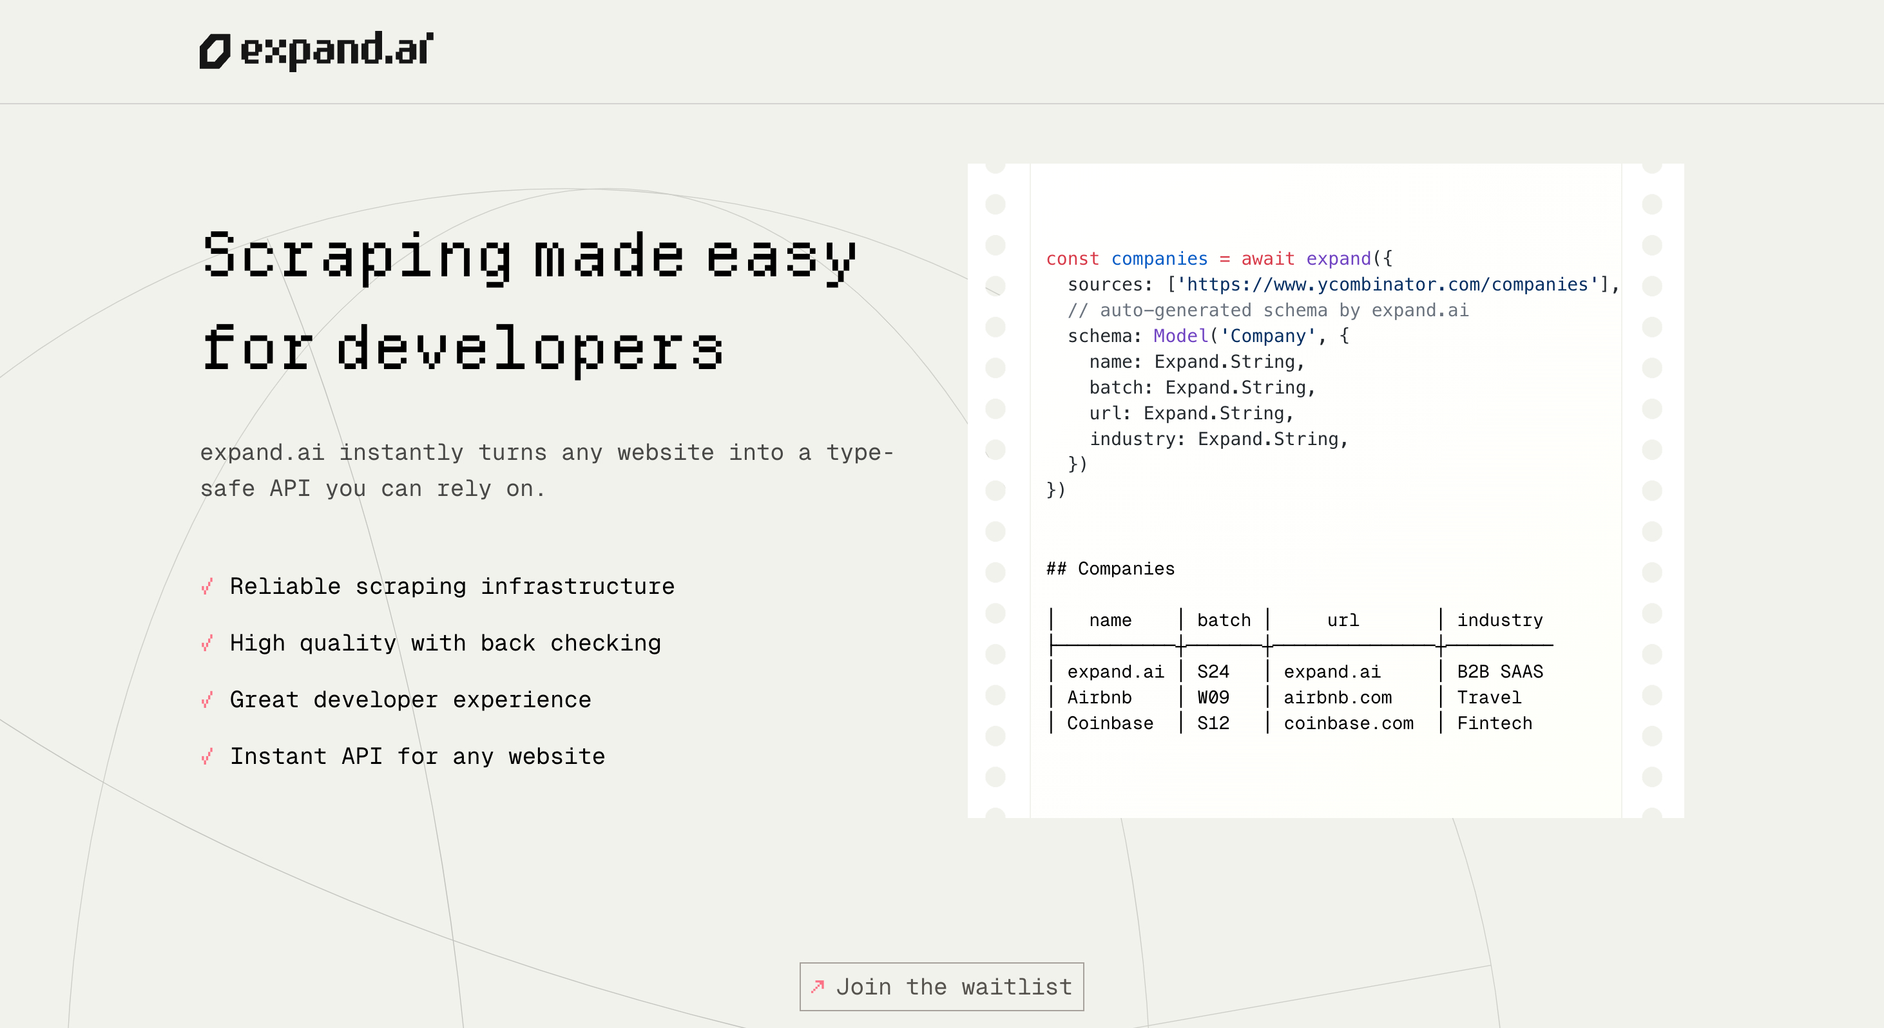The width and height of the screenshot is (1884, 1028).
Task: Click the 'Travel' industry cell
Action: click(1489, 698)
